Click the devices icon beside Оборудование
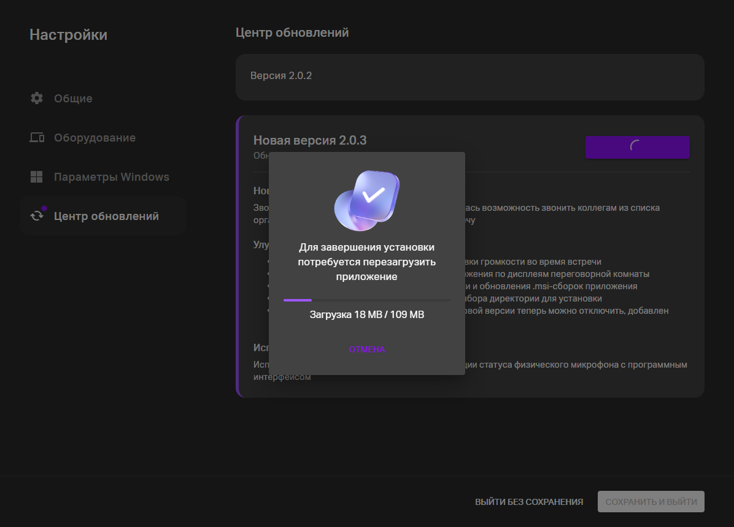 37,138
